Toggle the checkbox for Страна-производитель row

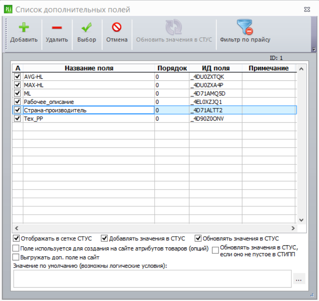pos(17,110)
